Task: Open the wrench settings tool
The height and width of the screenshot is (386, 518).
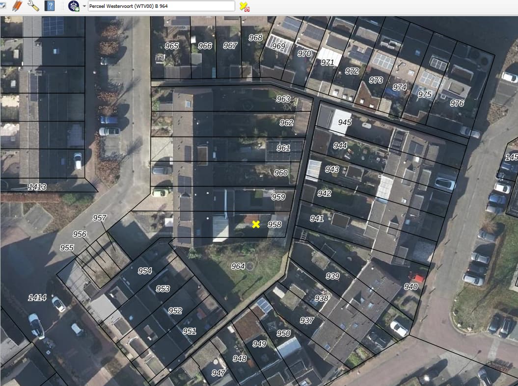Action: (x=33, y=6)
